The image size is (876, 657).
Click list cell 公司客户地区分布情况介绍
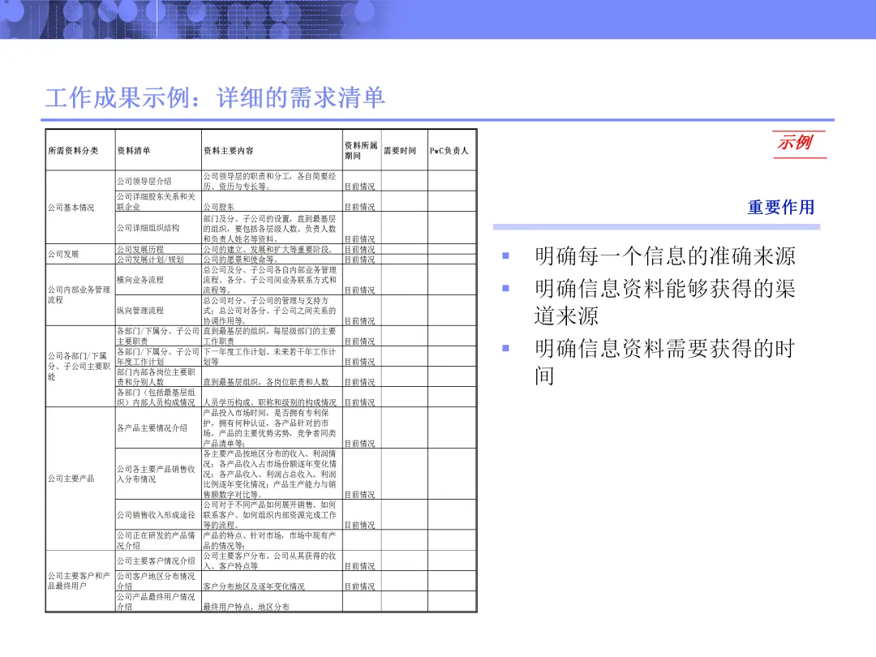click(157, 581)
